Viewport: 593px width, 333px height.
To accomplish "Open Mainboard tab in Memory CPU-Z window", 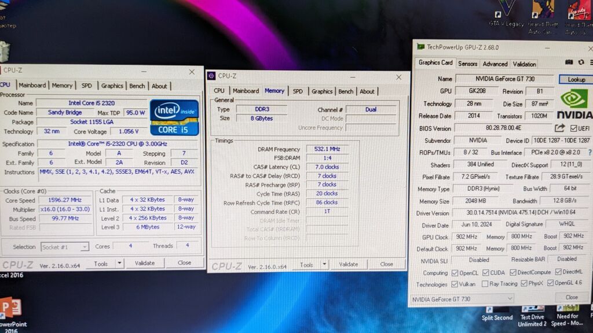I will point(246,91).
